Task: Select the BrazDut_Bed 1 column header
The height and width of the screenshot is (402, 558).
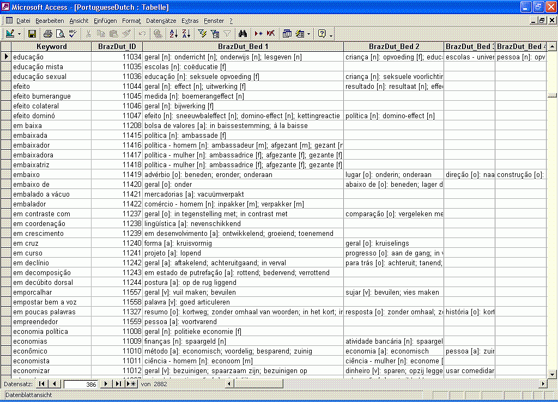Action: pos(243,47)
